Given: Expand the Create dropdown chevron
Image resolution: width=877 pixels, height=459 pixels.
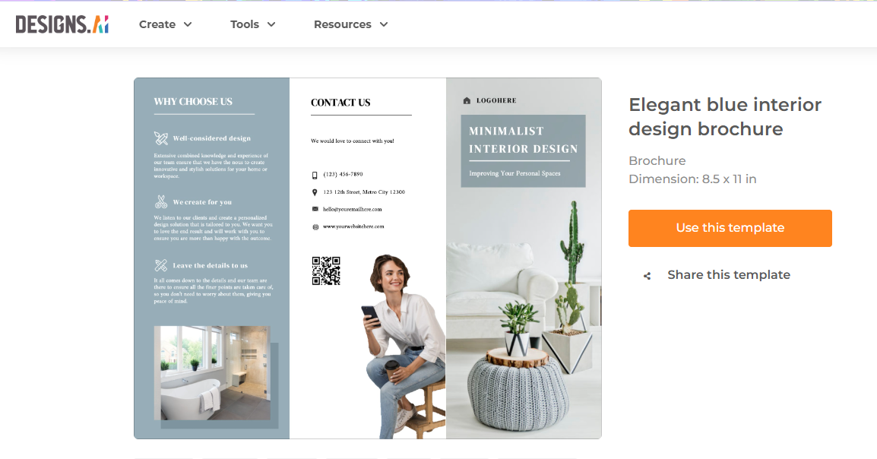Looking at the screenshot, I should click(x=187, y=24).
